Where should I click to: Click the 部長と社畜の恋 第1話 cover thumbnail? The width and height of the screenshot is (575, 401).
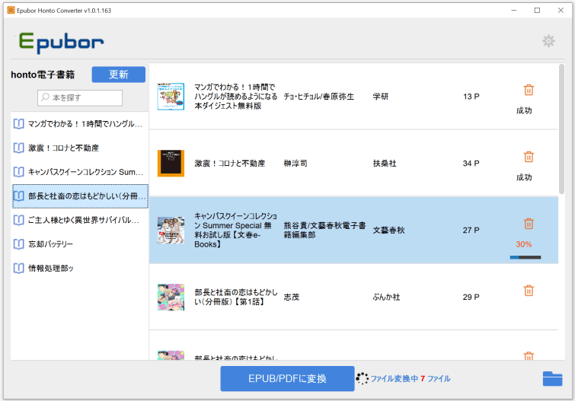click(x=171, y=297)
